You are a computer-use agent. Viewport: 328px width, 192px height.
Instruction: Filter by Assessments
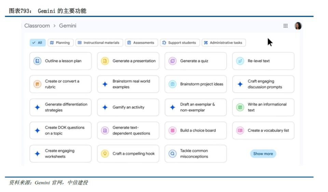[x=141, y=43]
